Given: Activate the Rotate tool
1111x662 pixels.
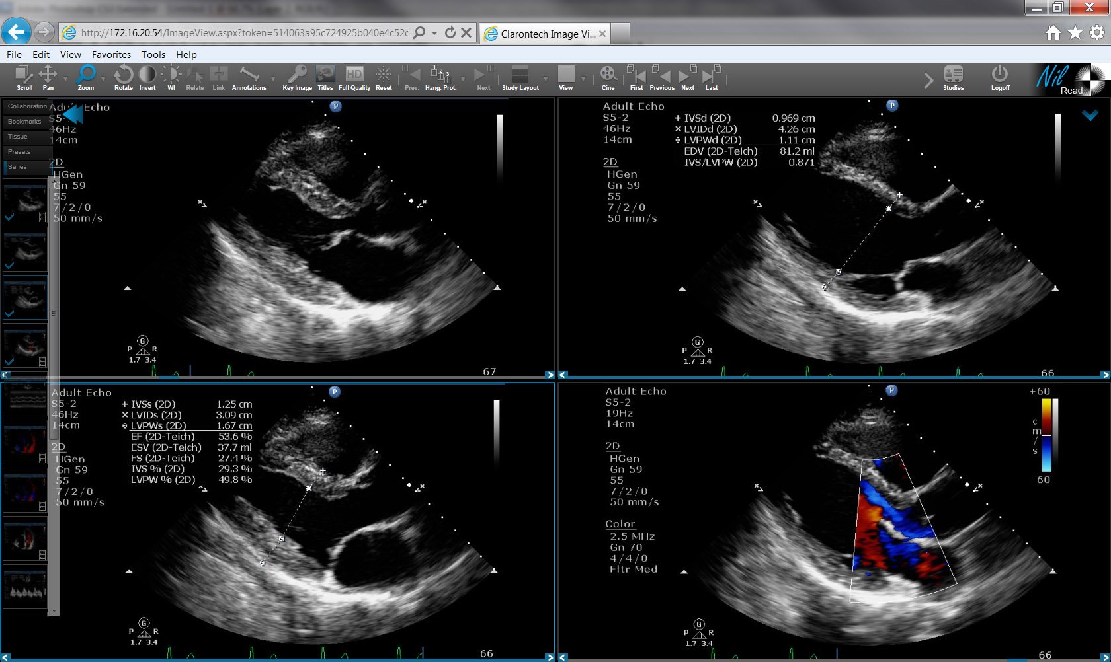Looking at the screenshot, I should (x=123, y=78).
